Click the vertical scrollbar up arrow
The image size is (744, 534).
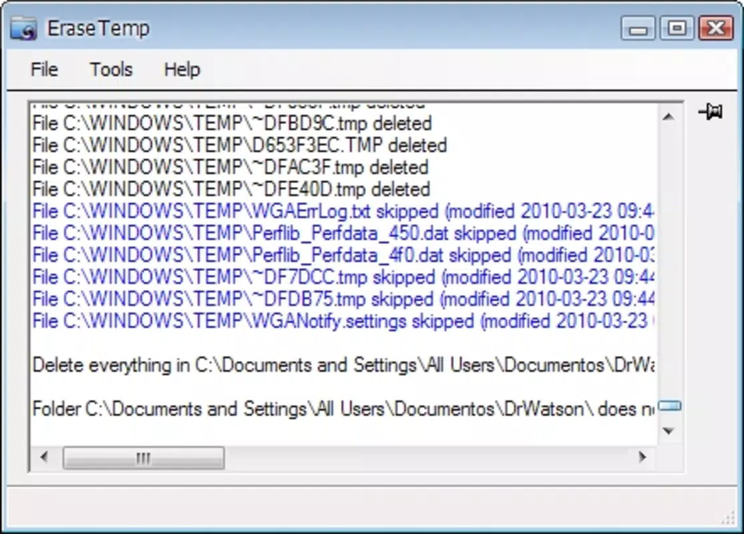[x=668, y=117]
